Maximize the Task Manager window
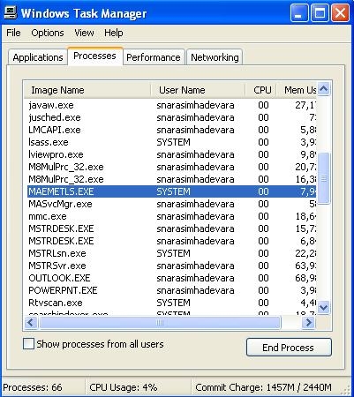354x397 pixels. pos(320,13)
